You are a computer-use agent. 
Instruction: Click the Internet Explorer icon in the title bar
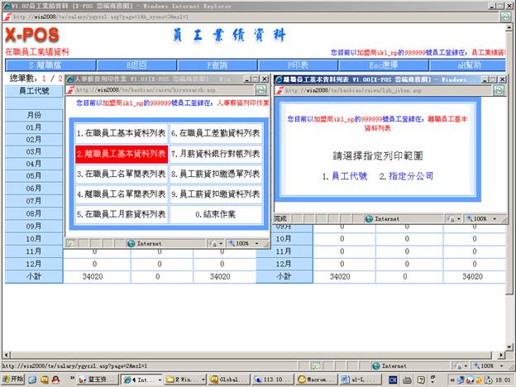coord(6,5)
